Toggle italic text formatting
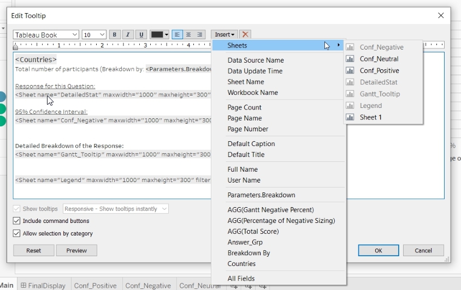The width and height of the screenshot is (461, 290). click(128, 35)
